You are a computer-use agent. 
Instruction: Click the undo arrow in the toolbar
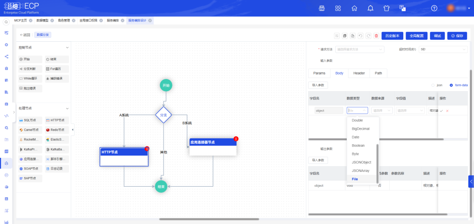[x=360, y=36]
